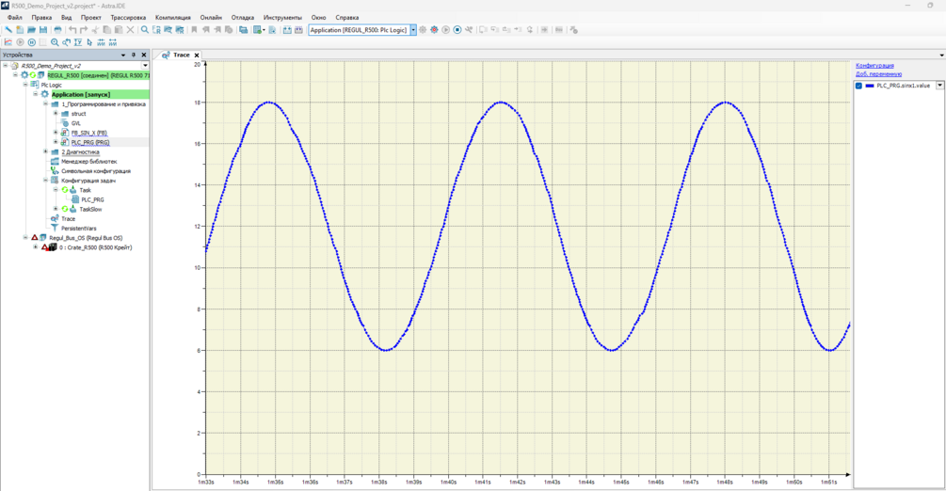Collapse the Конфигурация задач node
The height and width of the screenshot is (491, 946).
click(45, 181)
